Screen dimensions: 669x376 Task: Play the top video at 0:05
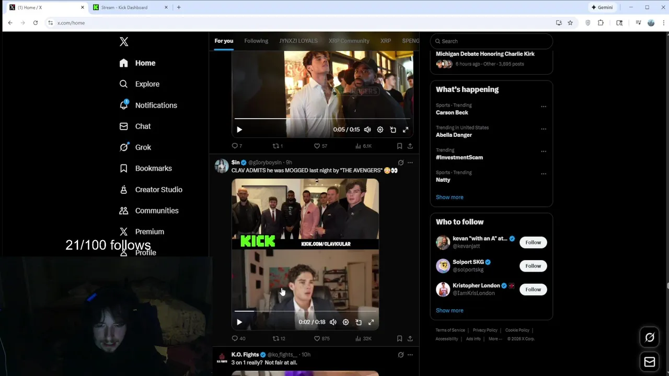pyautogui.click(x=239, y=130)
